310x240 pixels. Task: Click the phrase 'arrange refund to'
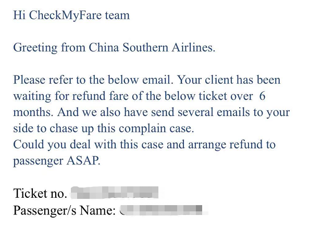pos(232,145)
